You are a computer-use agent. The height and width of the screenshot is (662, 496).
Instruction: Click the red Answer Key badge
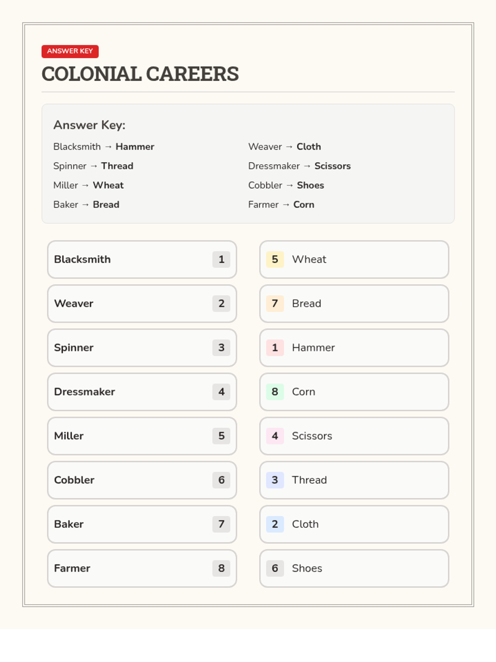[70, 51]
